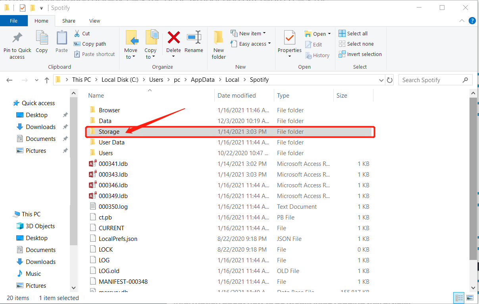Click the Edit button in Open group
This screenshot has width=479, height=304.
(314, 45)
